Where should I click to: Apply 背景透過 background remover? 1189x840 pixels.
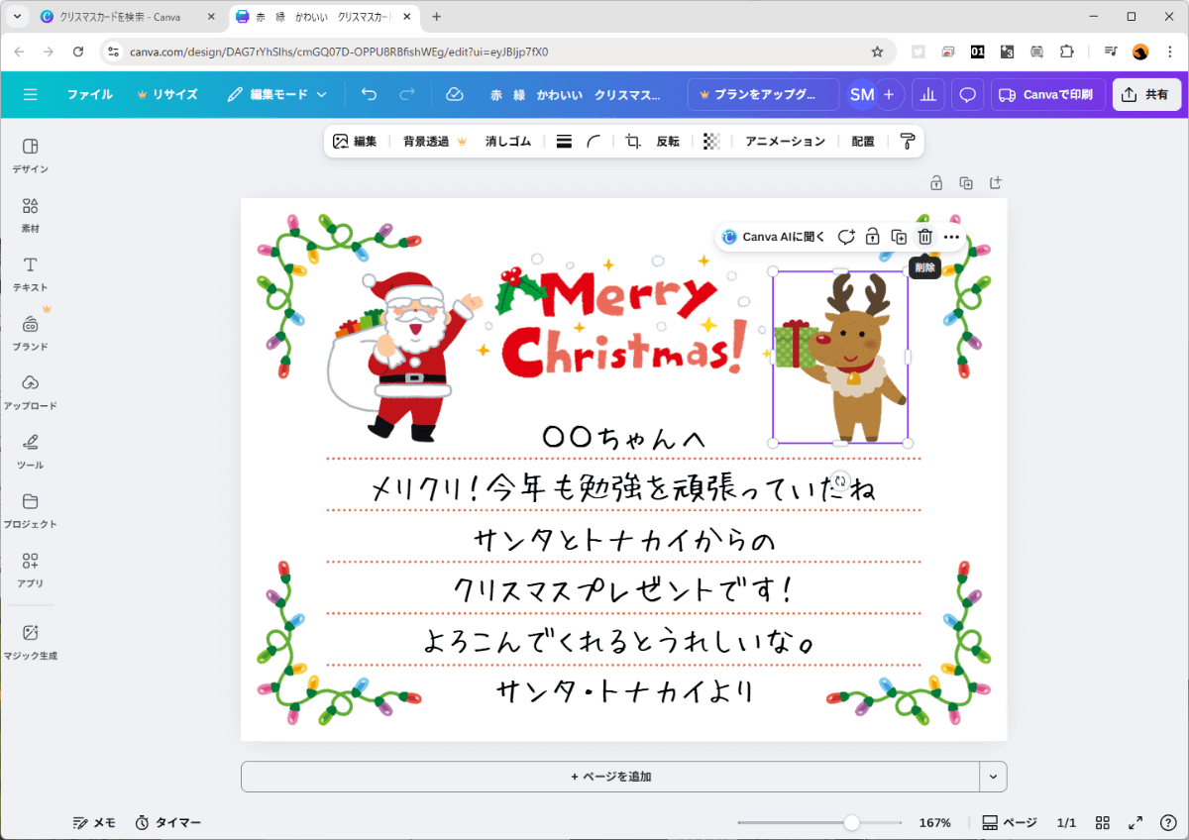(434, 142)
